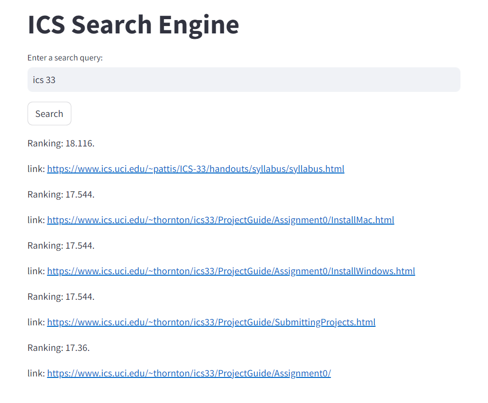488x403 pixels.
Task: Click the 'link:' label before the SubmittingProjects URL
Action: click(x=36, y=322)
